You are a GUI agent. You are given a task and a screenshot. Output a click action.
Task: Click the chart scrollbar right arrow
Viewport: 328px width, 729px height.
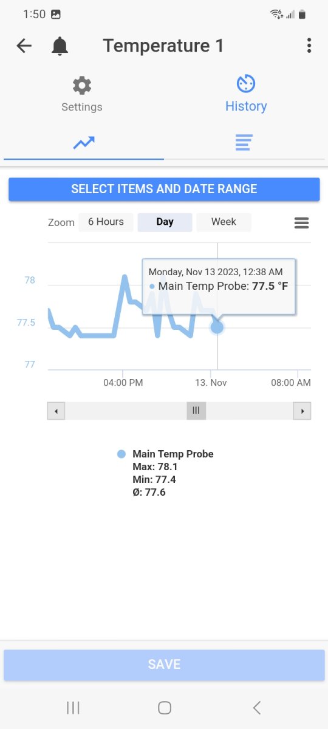(302, 411)
